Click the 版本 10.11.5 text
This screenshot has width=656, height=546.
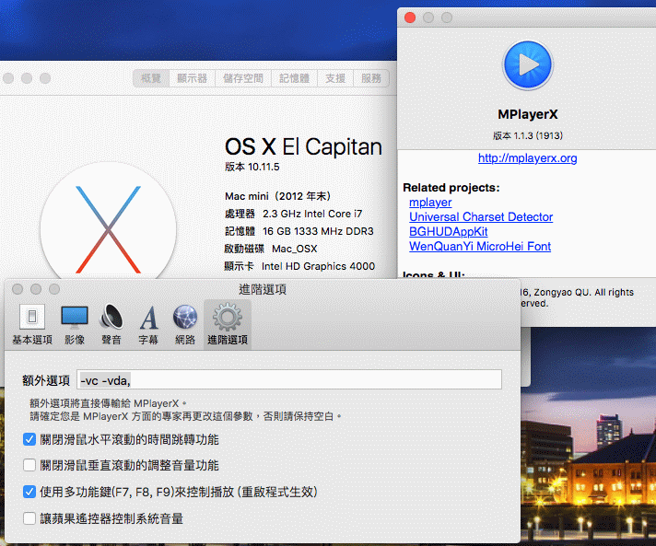(252, 167)
